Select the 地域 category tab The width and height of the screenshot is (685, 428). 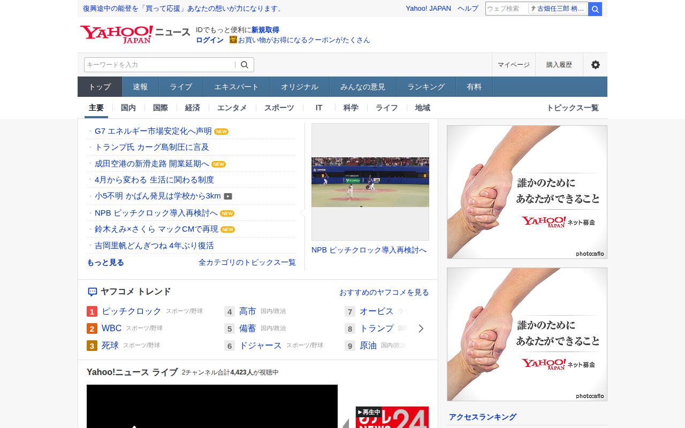coord(423,108)
